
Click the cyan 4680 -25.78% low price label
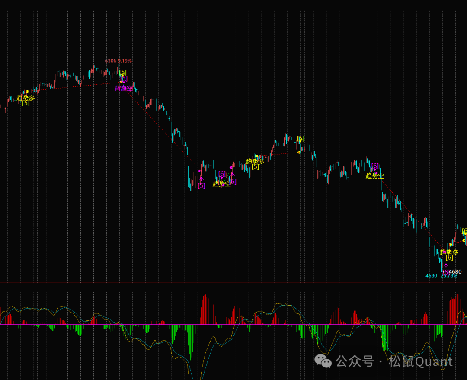pyautogui.click(x=441, y=276)
